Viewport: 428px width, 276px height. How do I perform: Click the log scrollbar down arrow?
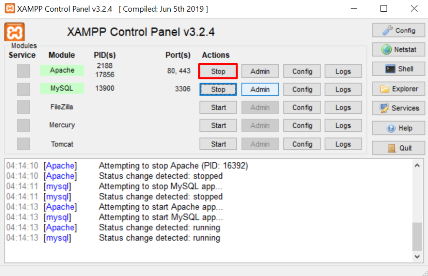417,257
